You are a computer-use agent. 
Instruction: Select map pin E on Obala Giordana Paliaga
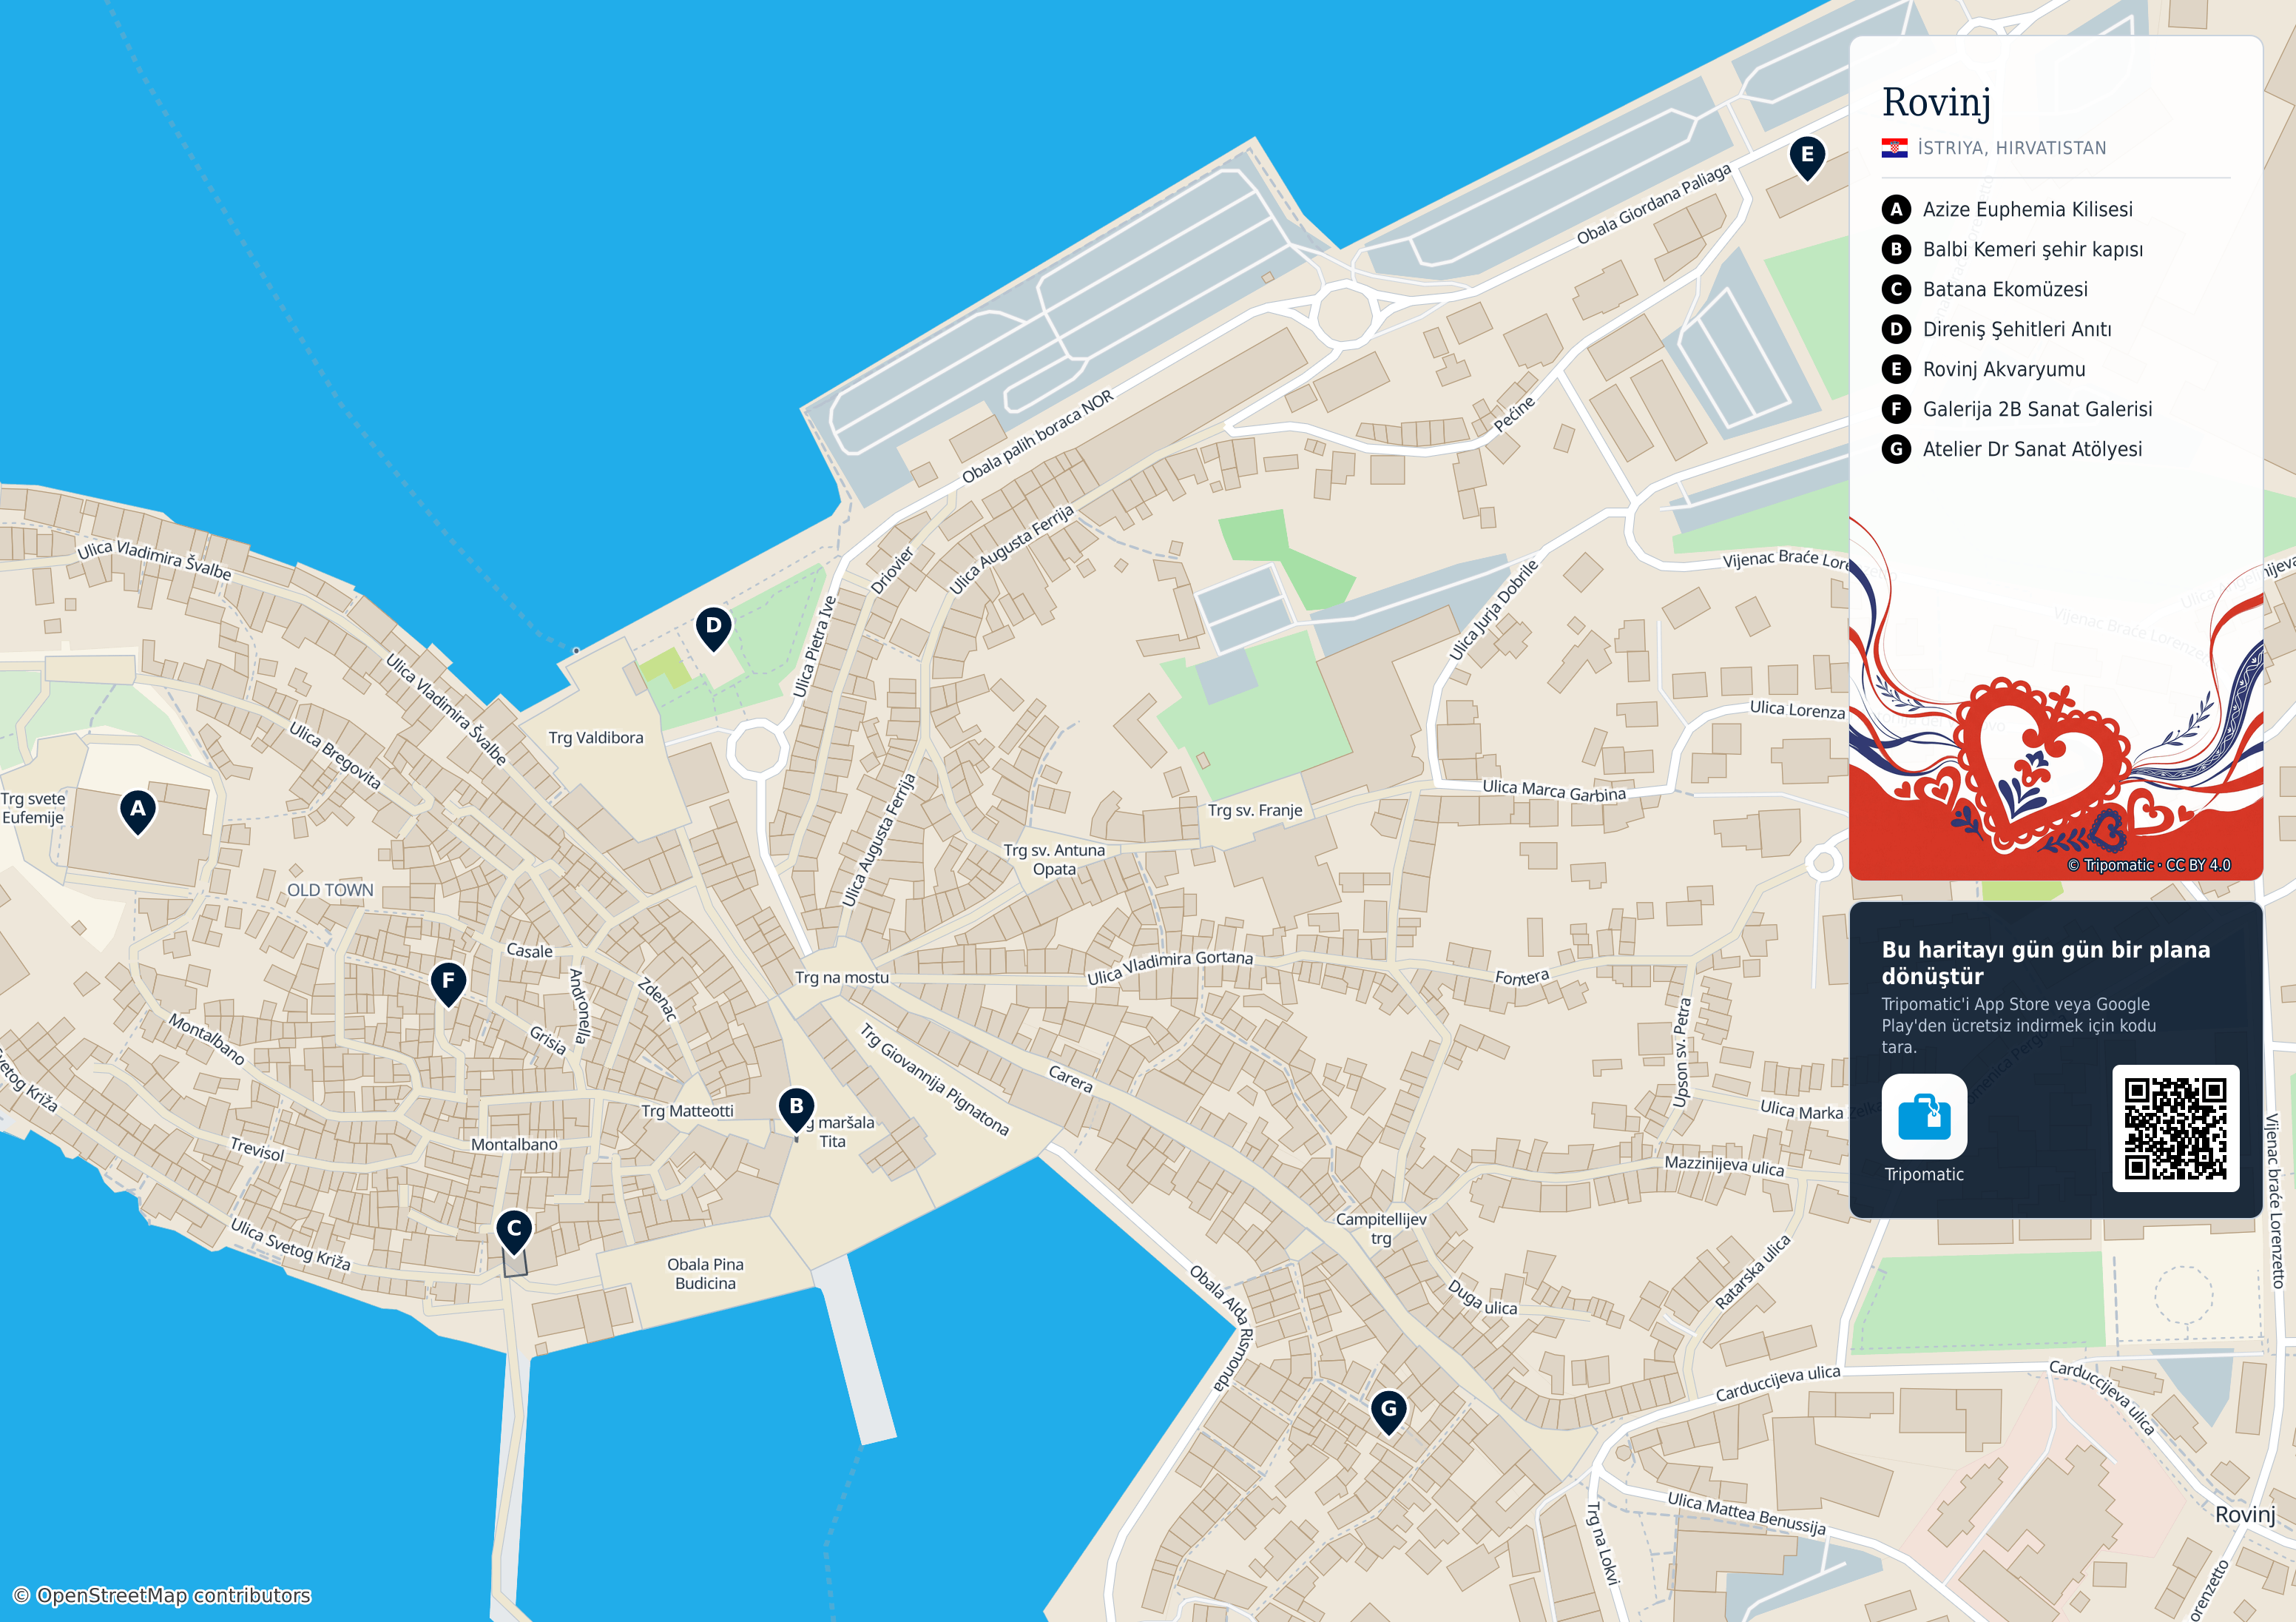(1807, 158)
